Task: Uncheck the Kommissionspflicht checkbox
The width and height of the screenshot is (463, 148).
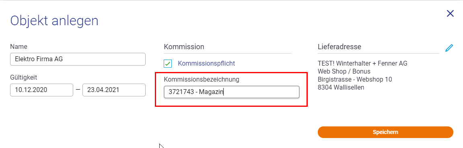Action: pyautogui.click(x=168, y=64)
